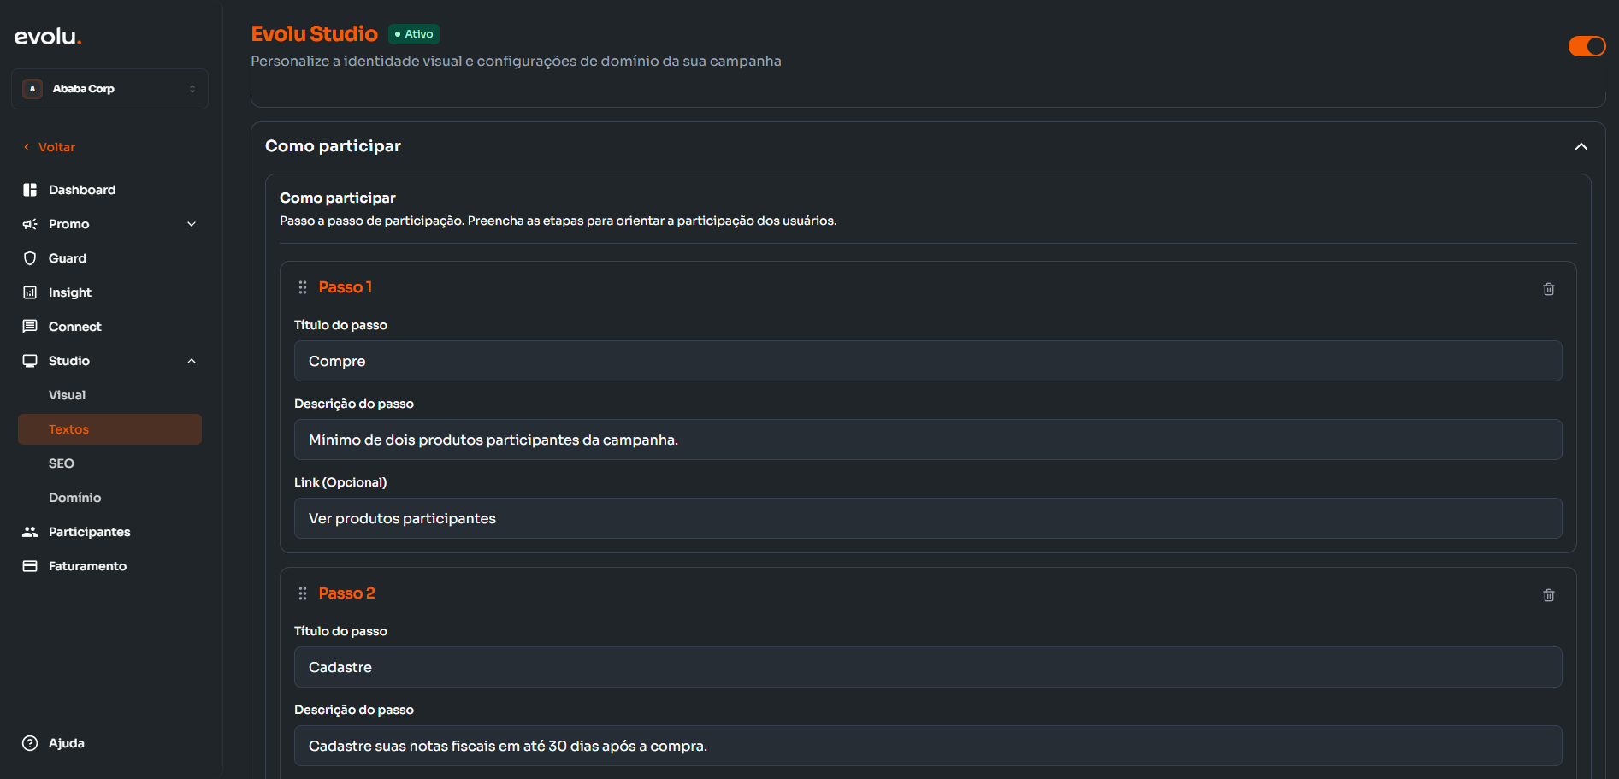The height and width of the screenshot is (779, 1619).
Task: Click the Passo 1 title field "Compre"
Action: tap(927, 361)
